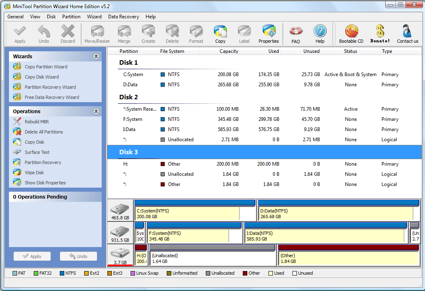Image resolution: width=425 pixels, height=291 pixels.
Task: Sort by the Status column header
Action: tap(351, 51)
